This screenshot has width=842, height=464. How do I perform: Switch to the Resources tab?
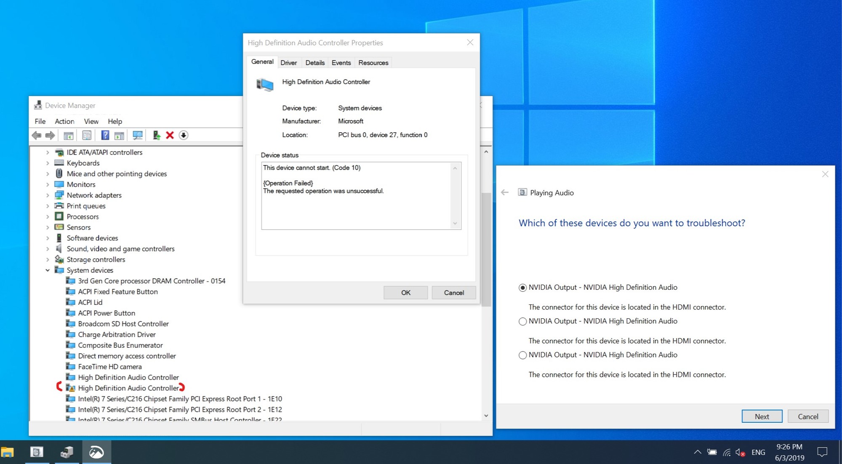coord(373,62)
